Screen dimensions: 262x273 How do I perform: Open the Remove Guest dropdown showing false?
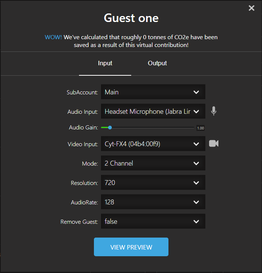(x=153, y=221)
